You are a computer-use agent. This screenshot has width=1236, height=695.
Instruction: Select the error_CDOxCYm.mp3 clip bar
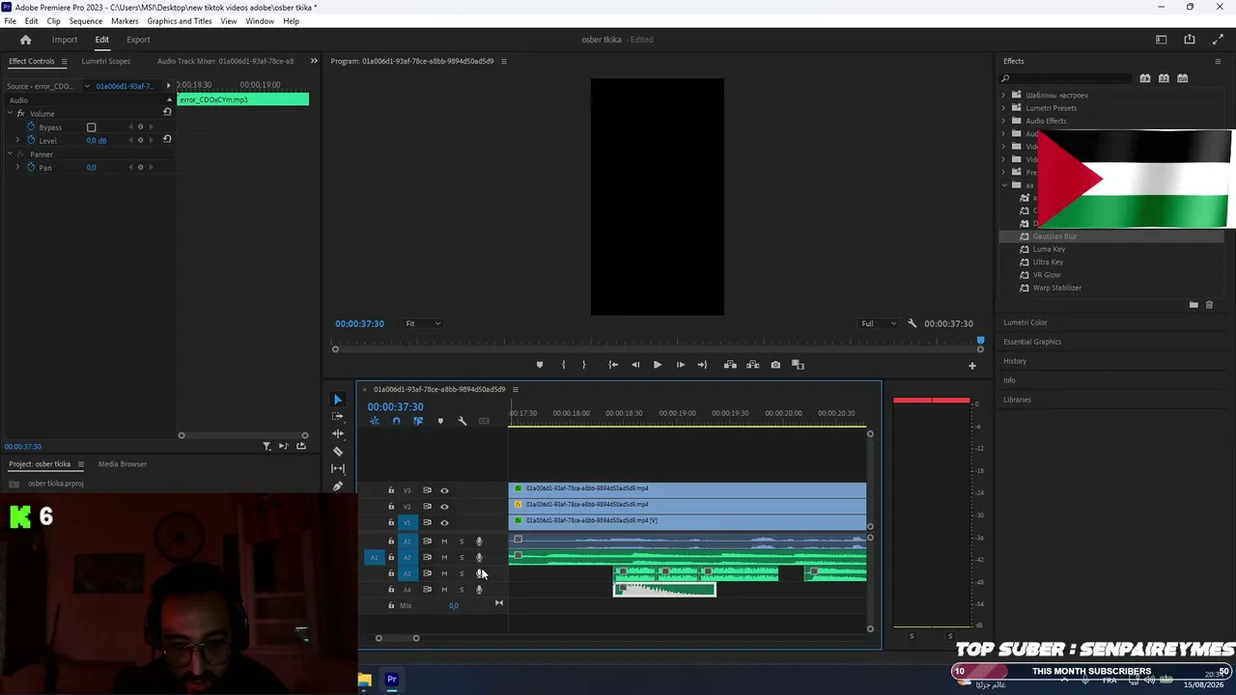click(243, 99)
